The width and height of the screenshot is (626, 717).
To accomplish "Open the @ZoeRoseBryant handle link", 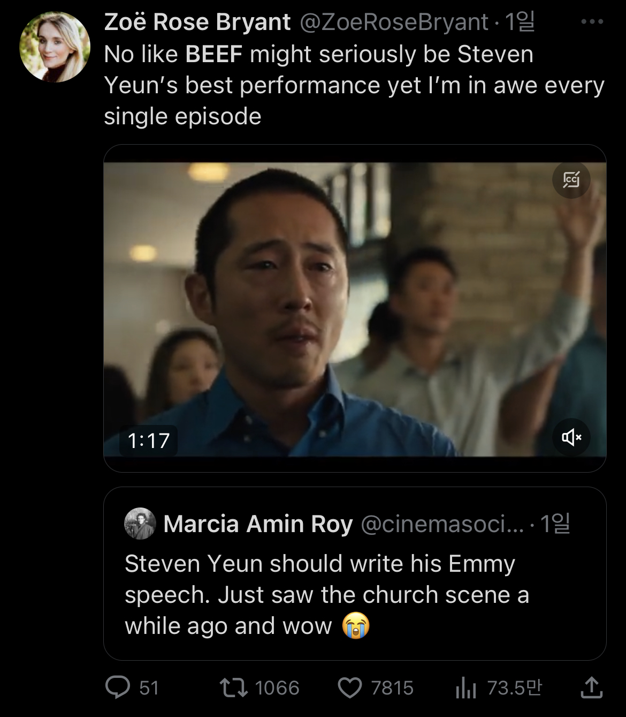I will (394, 22).
